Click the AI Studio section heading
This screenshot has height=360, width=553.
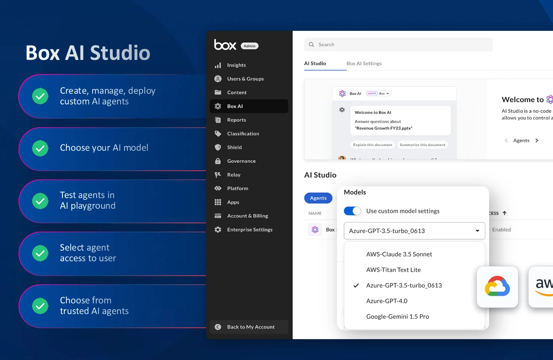pyautogui.click(x=320, y=175)
